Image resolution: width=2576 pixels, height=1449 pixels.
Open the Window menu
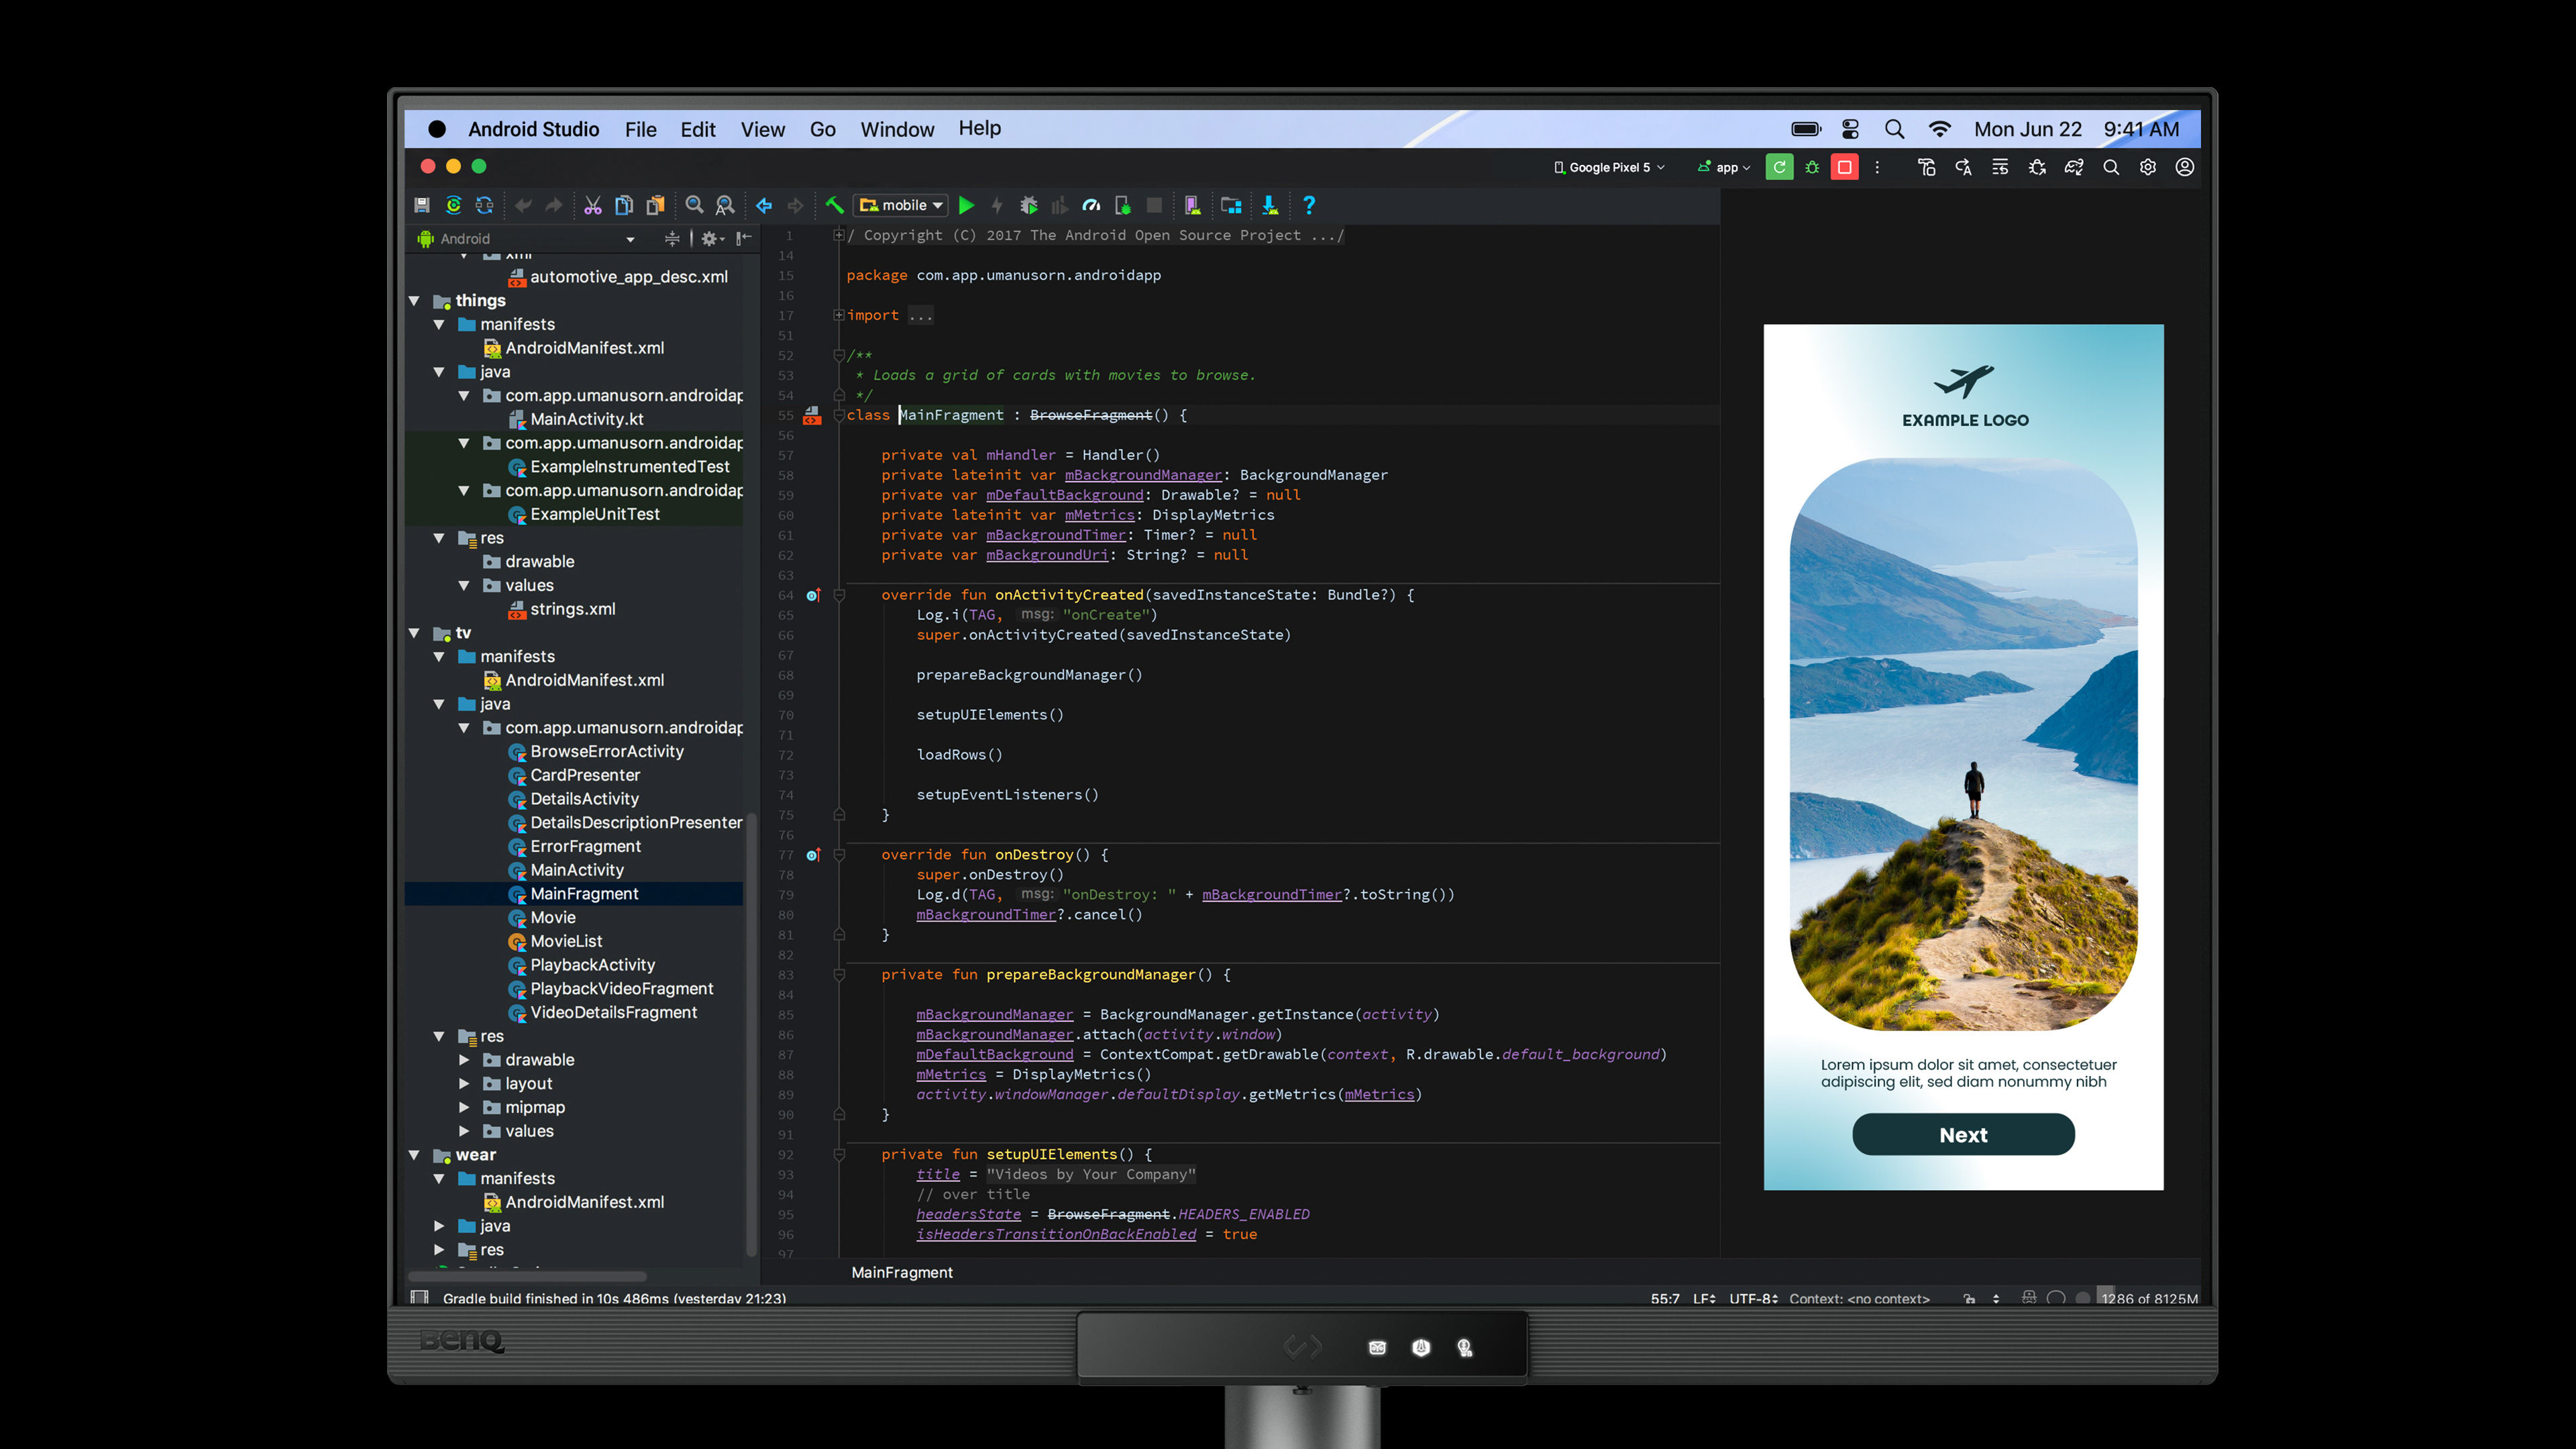tap(897, 129)
